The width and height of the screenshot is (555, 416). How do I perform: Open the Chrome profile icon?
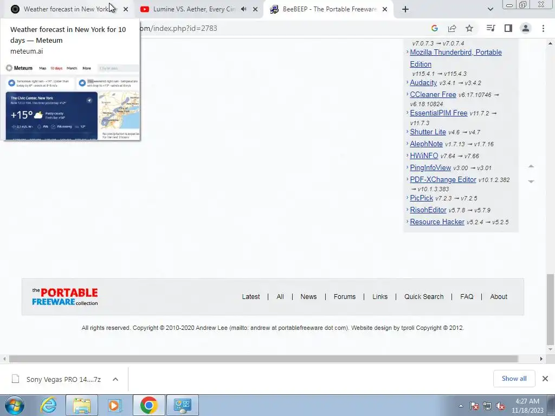[x=526, y=28]
